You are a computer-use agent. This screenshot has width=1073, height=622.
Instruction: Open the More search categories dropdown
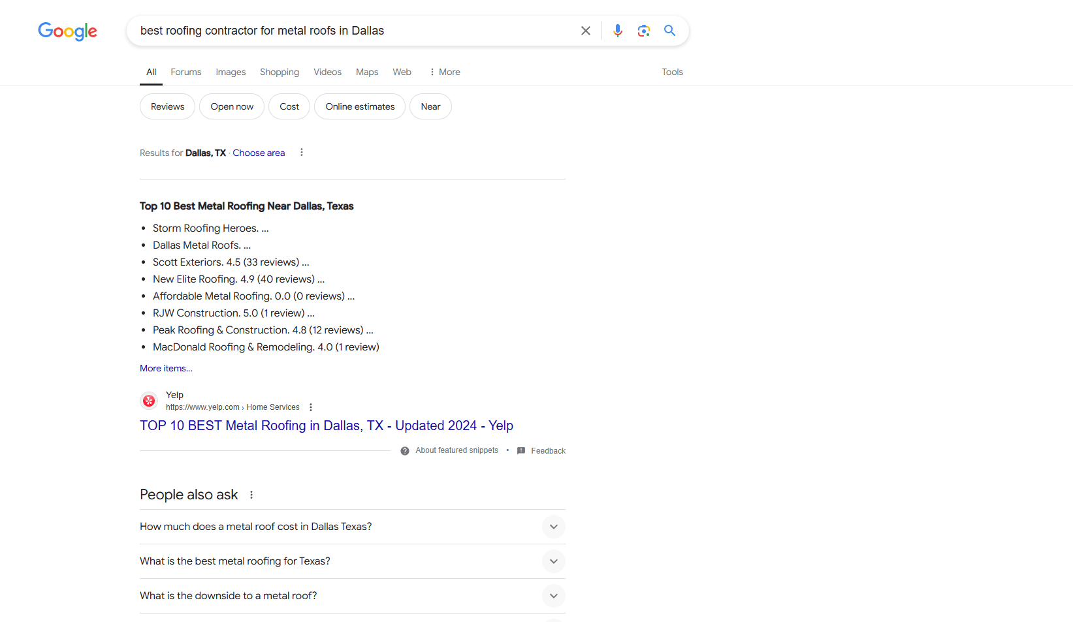coord(445,72)
